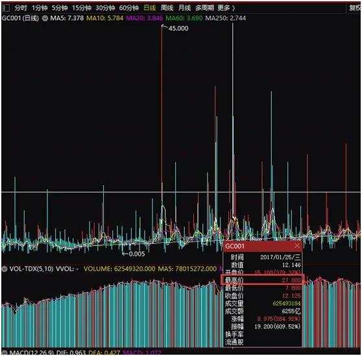The width and height of the screenshot is (362, 356).
Task: Open the MA indicator settings icon beside GC001 (日线)
Action: 45,18
